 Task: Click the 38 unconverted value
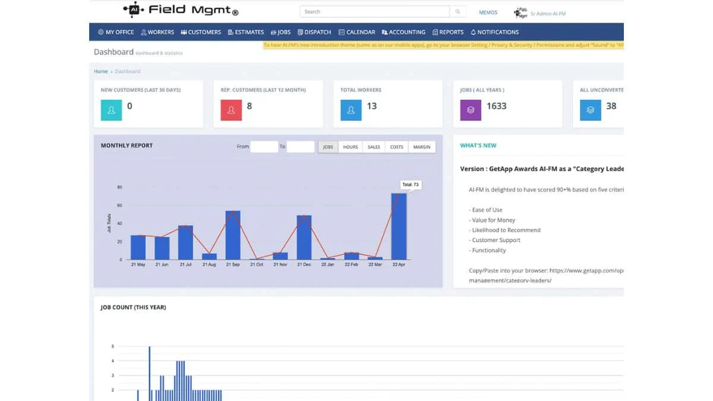[x=611, y=106]
